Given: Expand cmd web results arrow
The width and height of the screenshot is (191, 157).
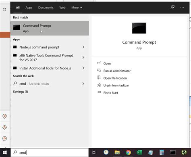Looking at the screenshot, I should coord(83,84).
